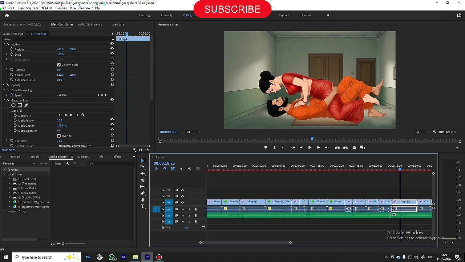Open the Libraries tab in the project panel
Screen dimensions: 465x262
83,156
